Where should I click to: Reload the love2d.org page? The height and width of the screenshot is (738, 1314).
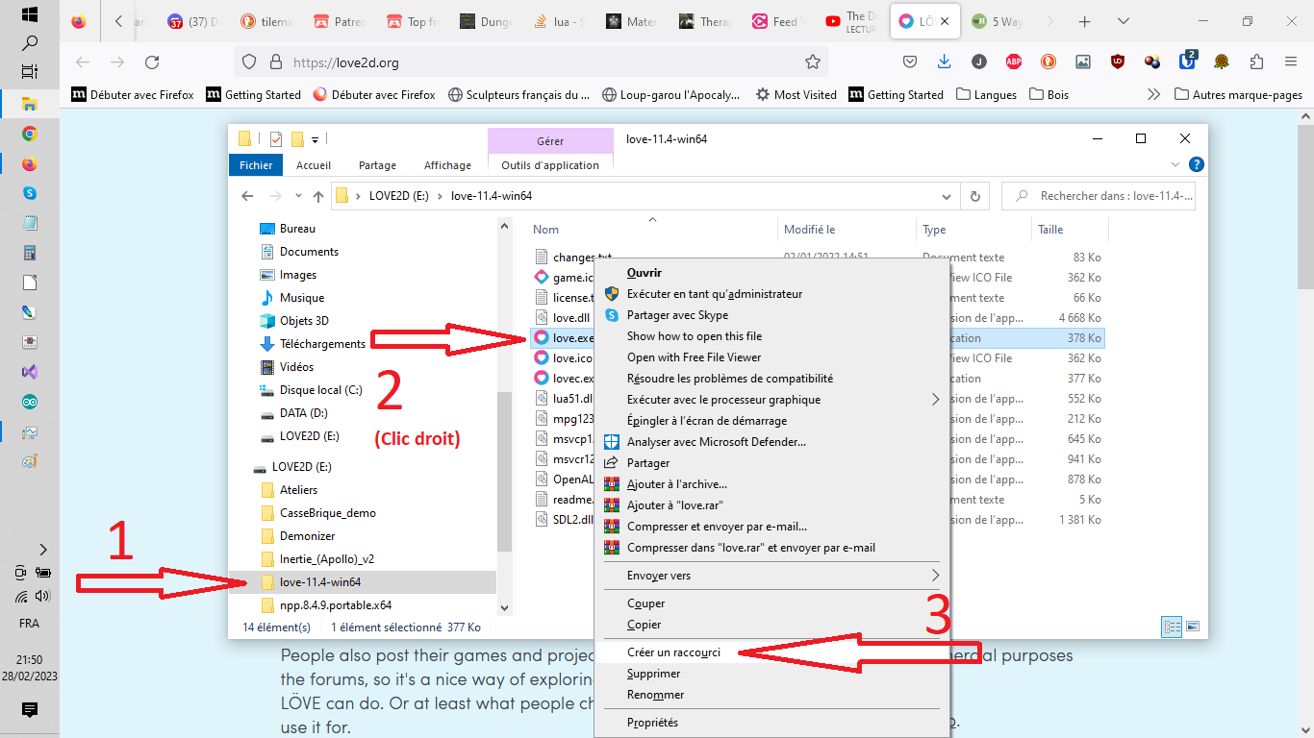coord(152,62)
